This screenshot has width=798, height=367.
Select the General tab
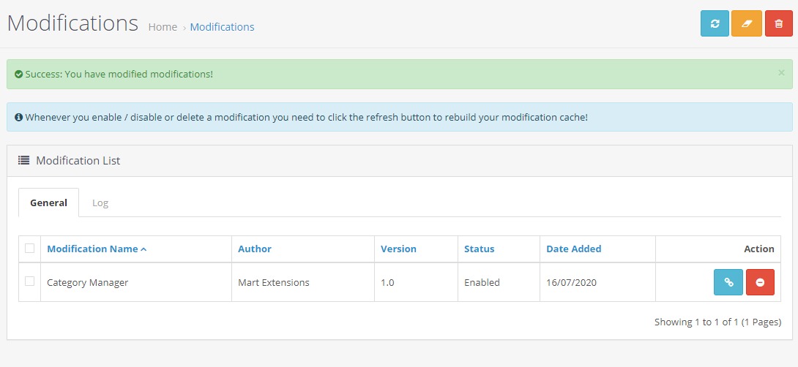[x=48, y=203]
